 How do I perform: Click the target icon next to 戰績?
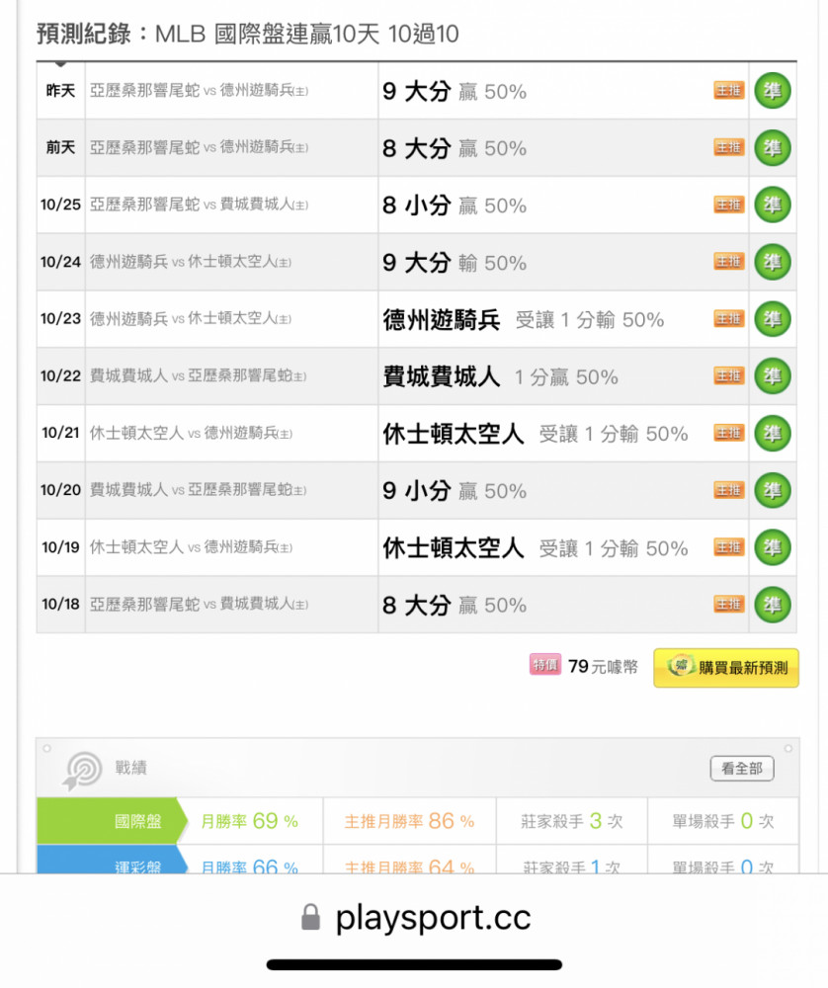coord(83,770)
